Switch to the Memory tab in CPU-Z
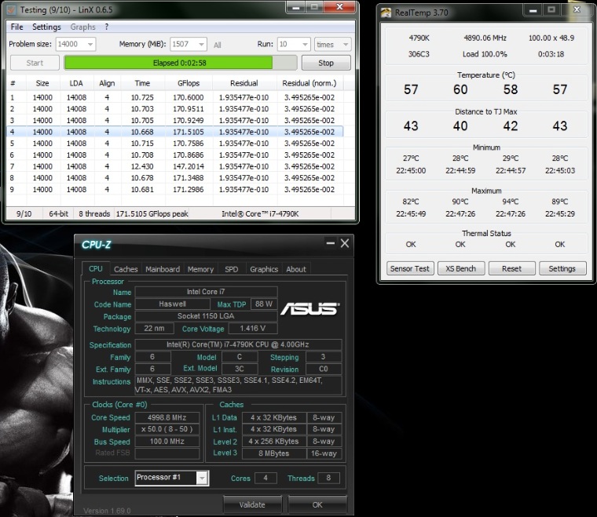Screen dimensions: 597x517 [200, 269]
